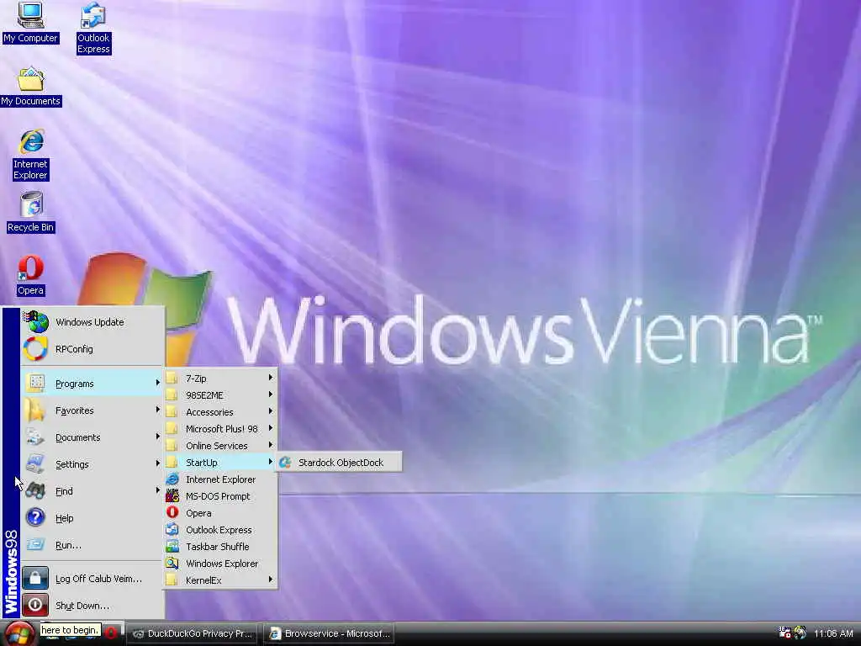Image resolution: width=861 pixels, height=646 pixels.
Task: Click the KernelEx folder label
Action: tap(203, 580)
